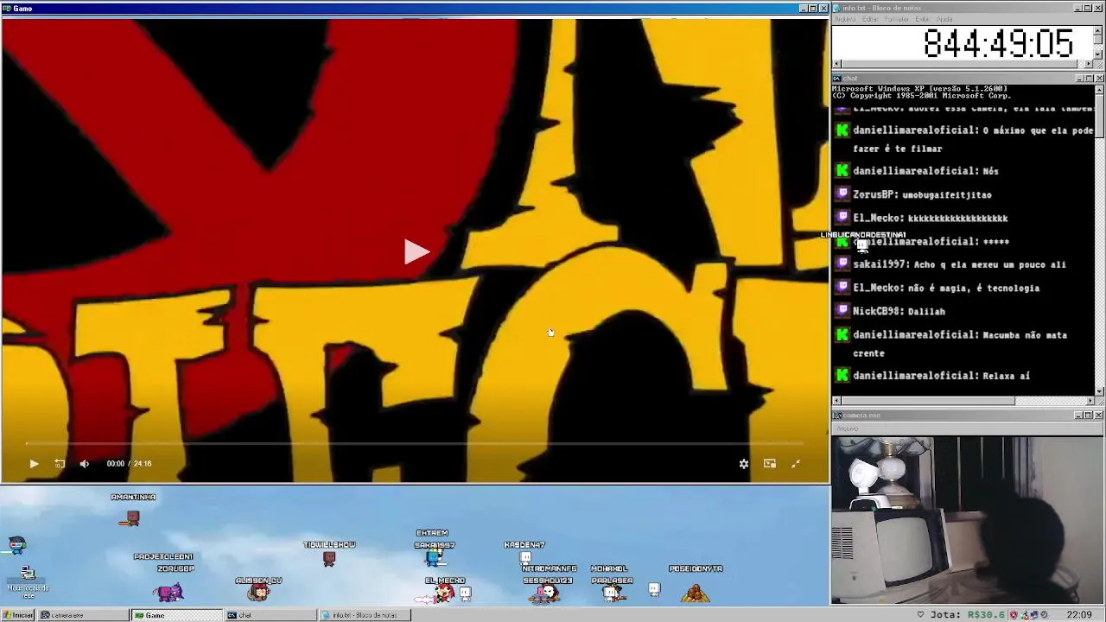This screenshot has height=622, width=1106.
Task: Open the Formatar menu in Bloco de notas
Action: coord(897,19)
